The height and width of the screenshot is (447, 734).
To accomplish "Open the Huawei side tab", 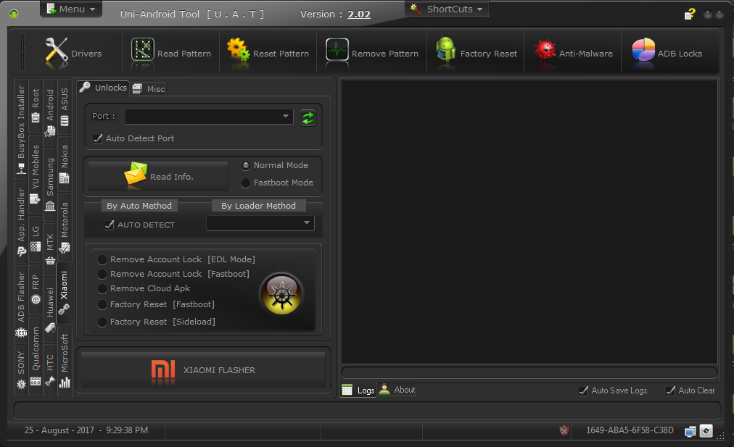I will 50,311.
